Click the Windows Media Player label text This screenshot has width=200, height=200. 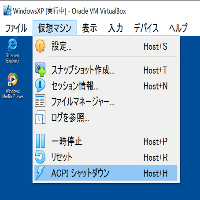[13, 94]
